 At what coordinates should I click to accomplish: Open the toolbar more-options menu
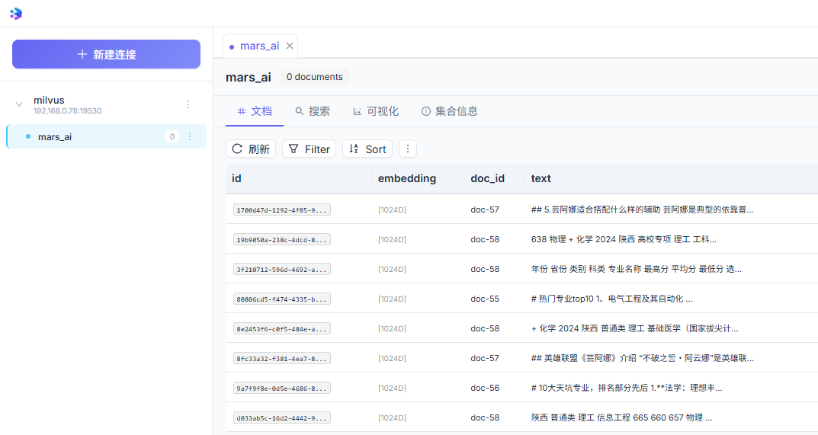pyautogui.click(x=407, y=149)
